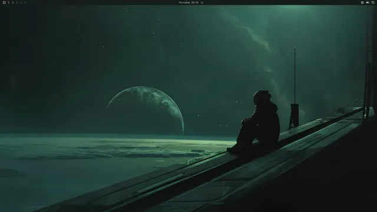Open the Thursday clock in top bar
The height and width of the screenshot is (212, 377).
pos(188,2)
